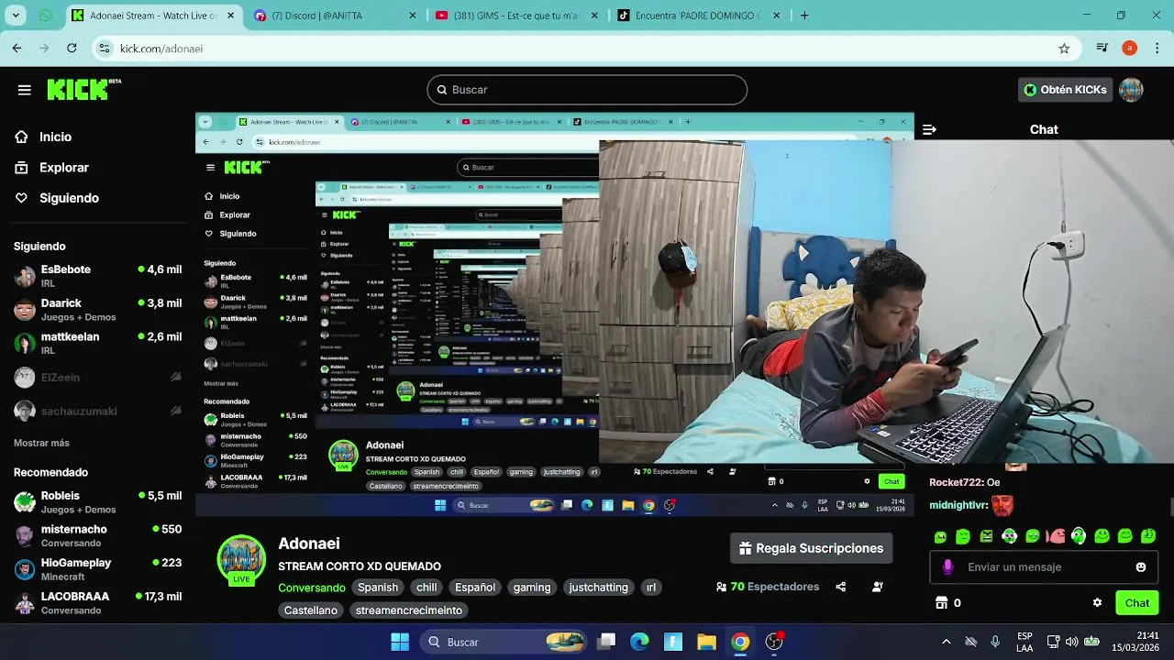
Task: Click Rocket722 username in chat
Action: [956, 482]
